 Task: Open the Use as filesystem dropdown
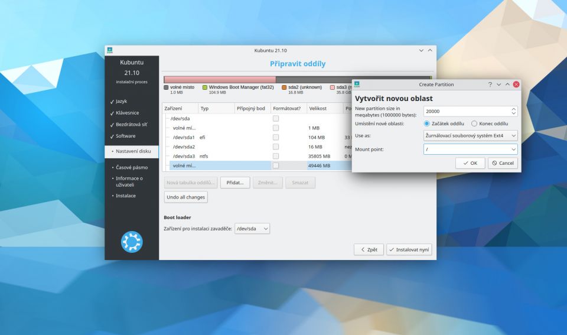pyautogui.click(x=471, y=135)
